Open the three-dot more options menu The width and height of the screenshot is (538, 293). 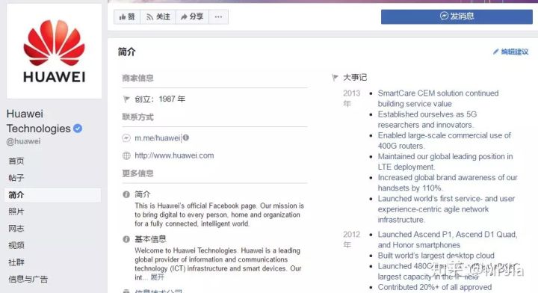(x=218, y=16)
